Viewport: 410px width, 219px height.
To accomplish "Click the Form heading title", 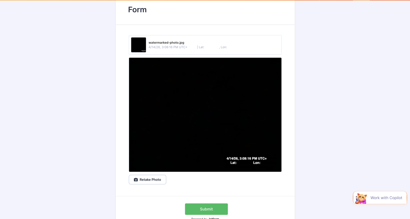I will pyautogui.click(x=137, y=10).
